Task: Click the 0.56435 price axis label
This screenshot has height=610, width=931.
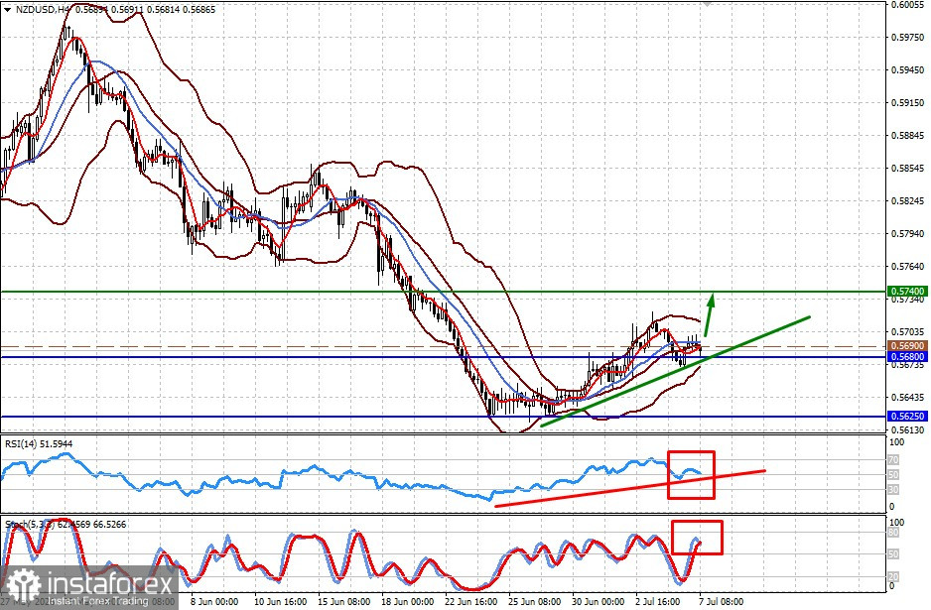Action: (908, 397)
